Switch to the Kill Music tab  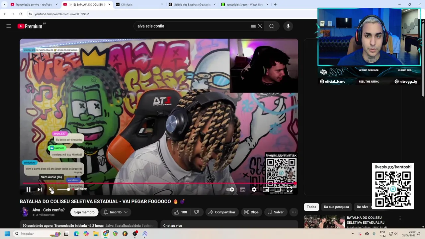point(139,5)
